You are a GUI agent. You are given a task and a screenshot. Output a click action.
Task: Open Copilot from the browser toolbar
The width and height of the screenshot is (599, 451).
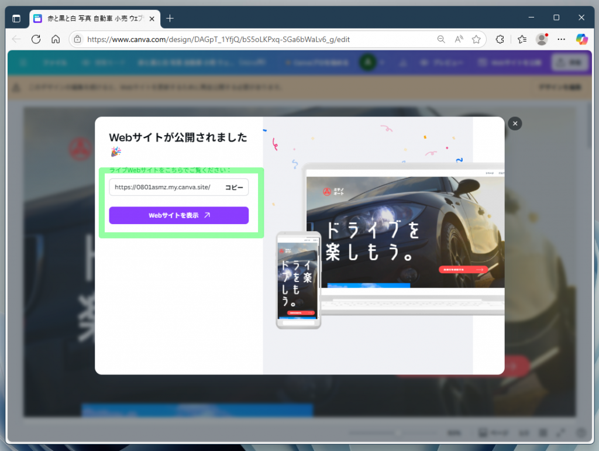tap(583, 39)
